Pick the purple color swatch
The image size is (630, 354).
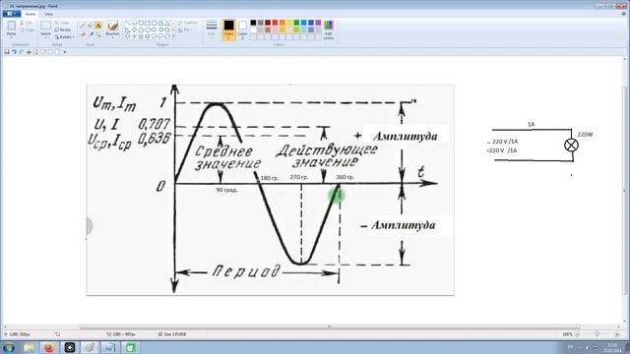coord(318,23)
